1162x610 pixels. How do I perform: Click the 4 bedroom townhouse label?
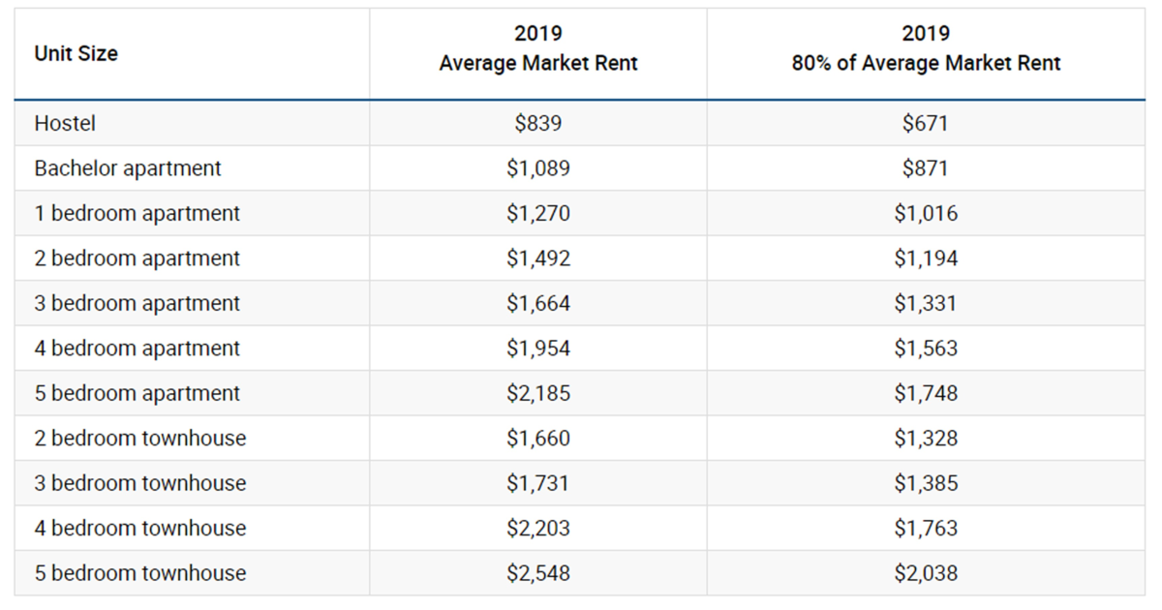(139, 528)
